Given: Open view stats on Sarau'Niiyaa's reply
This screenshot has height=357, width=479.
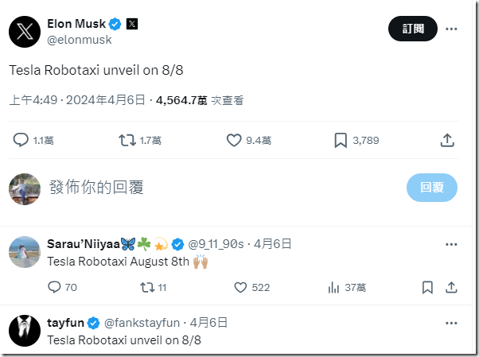Looking at the screenshot, I should point(334,287).
